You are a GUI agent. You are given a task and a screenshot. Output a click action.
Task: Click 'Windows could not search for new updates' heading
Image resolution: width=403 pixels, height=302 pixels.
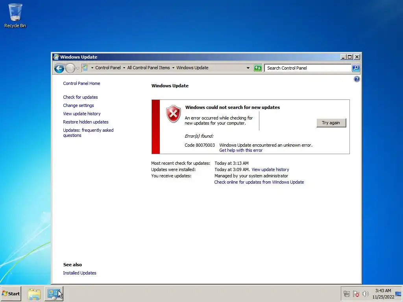point(233,107)
